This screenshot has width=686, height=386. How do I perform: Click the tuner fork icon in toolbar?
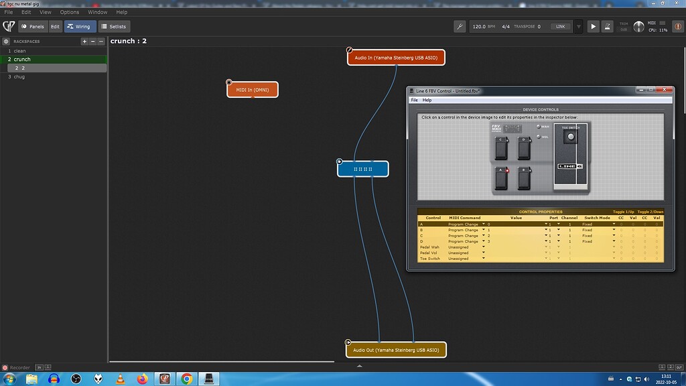coord(460,26)
